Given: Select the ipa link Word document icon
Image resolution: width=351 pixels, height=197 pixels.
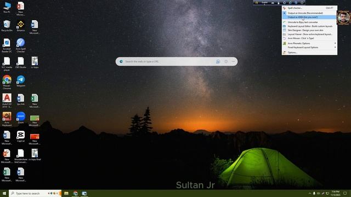Looking at the screenshot, I should (21, 100).
